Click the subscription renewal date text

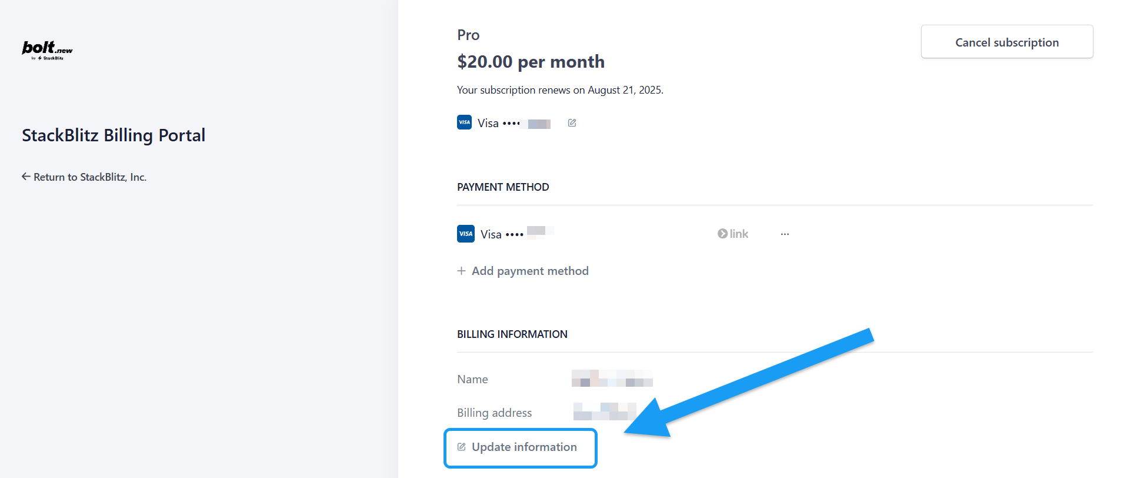point(559,89)
